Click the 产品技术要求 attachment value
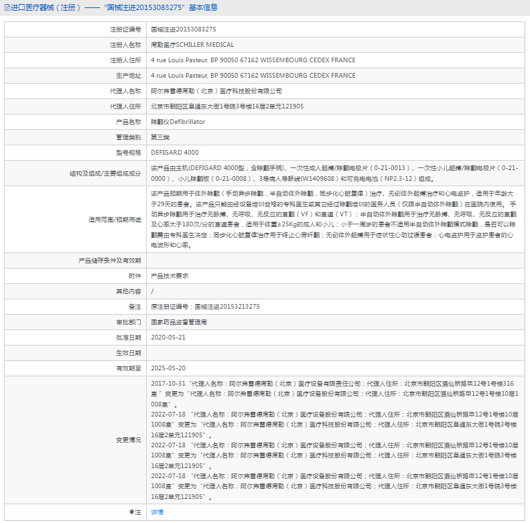530x523 pixels. pos(170,276)
